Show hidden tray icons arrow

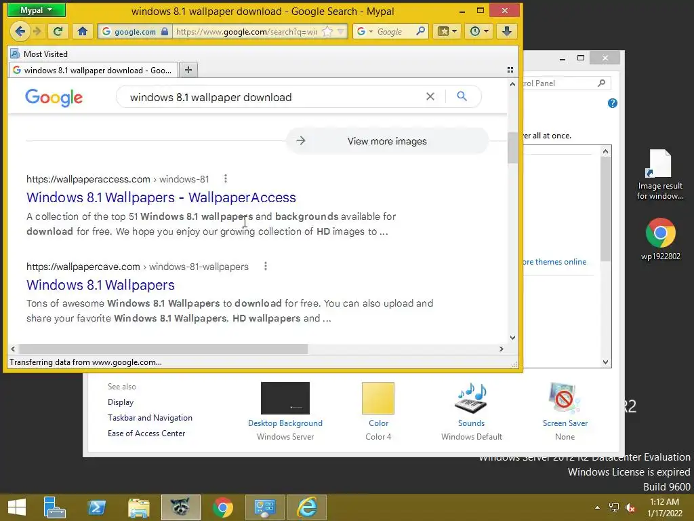click(x=597, y=507)
